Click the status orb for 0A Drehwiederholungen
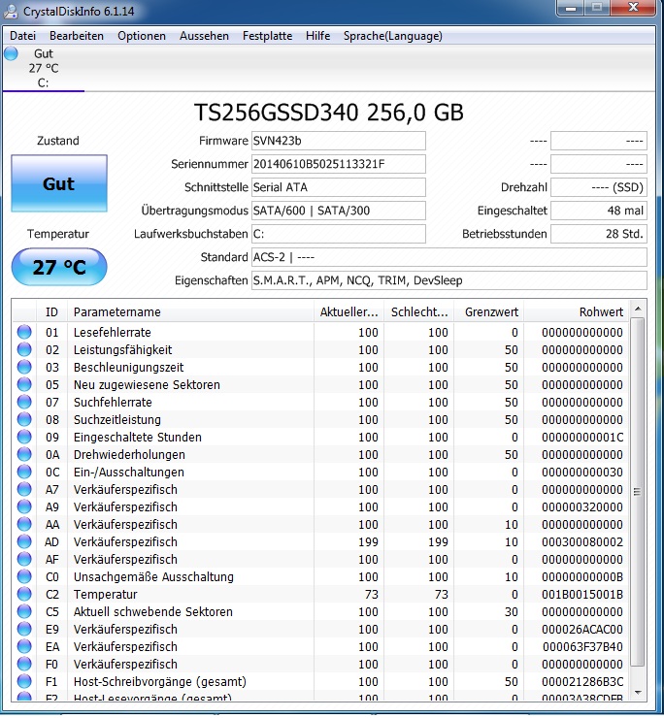 pos(24,454)
